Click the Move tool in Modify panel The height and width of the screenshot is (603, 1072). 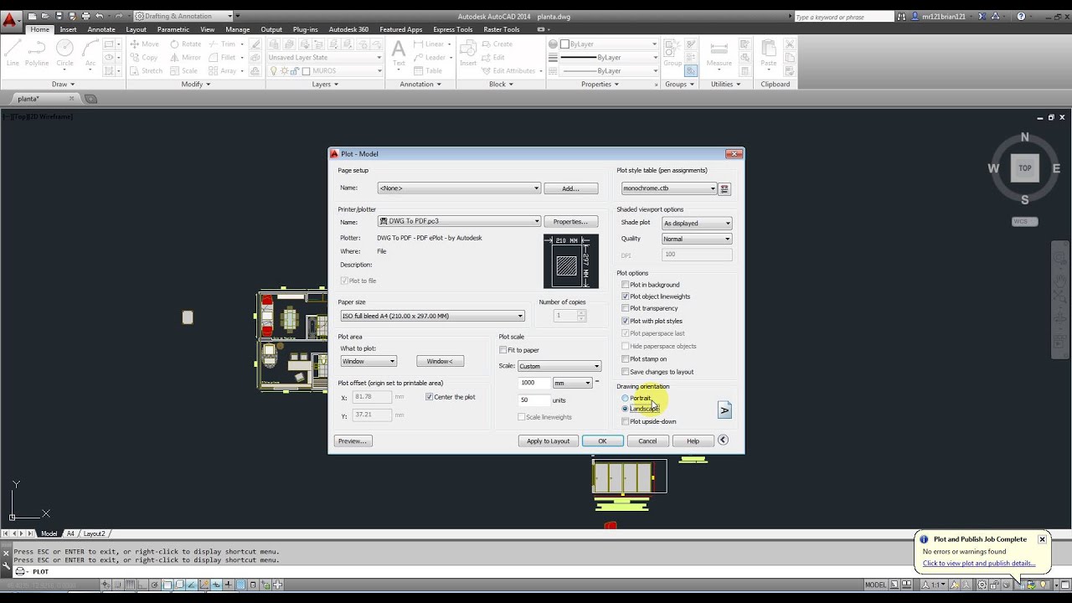tap(144, 44)
